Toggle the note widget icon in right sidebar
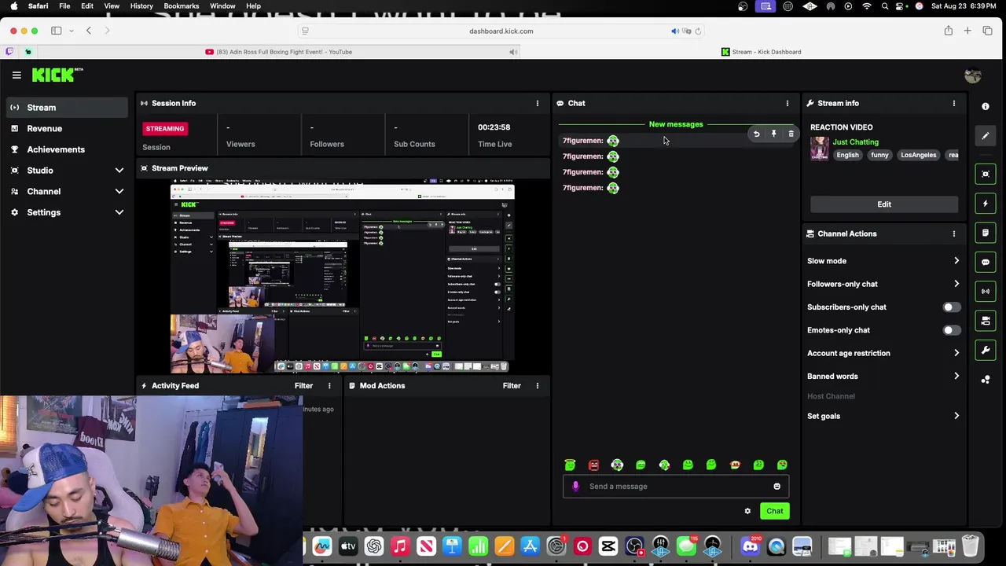Image resolution: width=1006 pixels, height=566 pixels. tap(986, 233)
